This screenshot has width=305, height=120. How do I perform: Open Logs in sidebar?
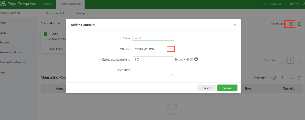2,72
